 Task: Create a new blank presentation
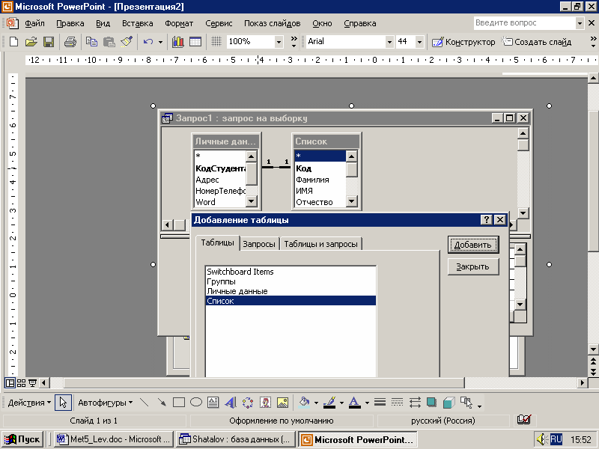(x=13, y=42)
